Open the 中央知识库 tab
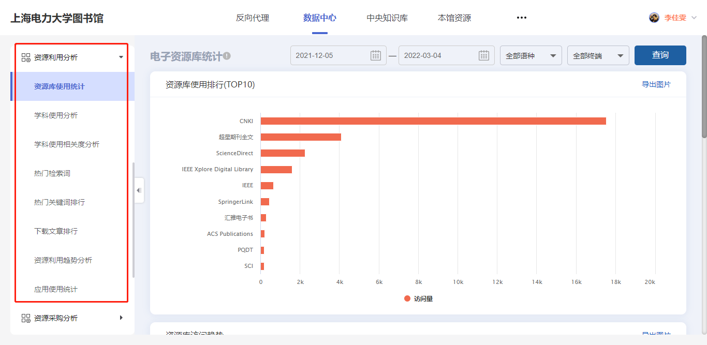The height and width of the screenshot is (345, 707). coord(387,18)
